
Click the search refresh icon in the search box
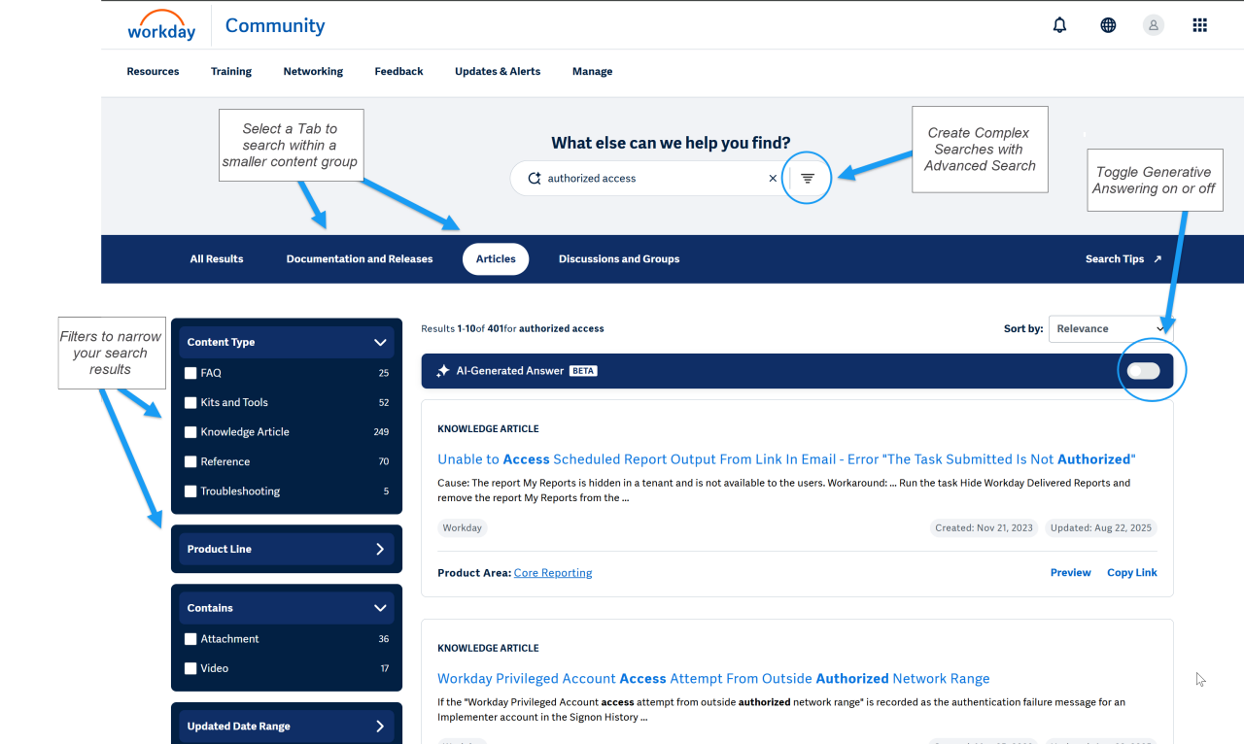click(x=534, y=179)
